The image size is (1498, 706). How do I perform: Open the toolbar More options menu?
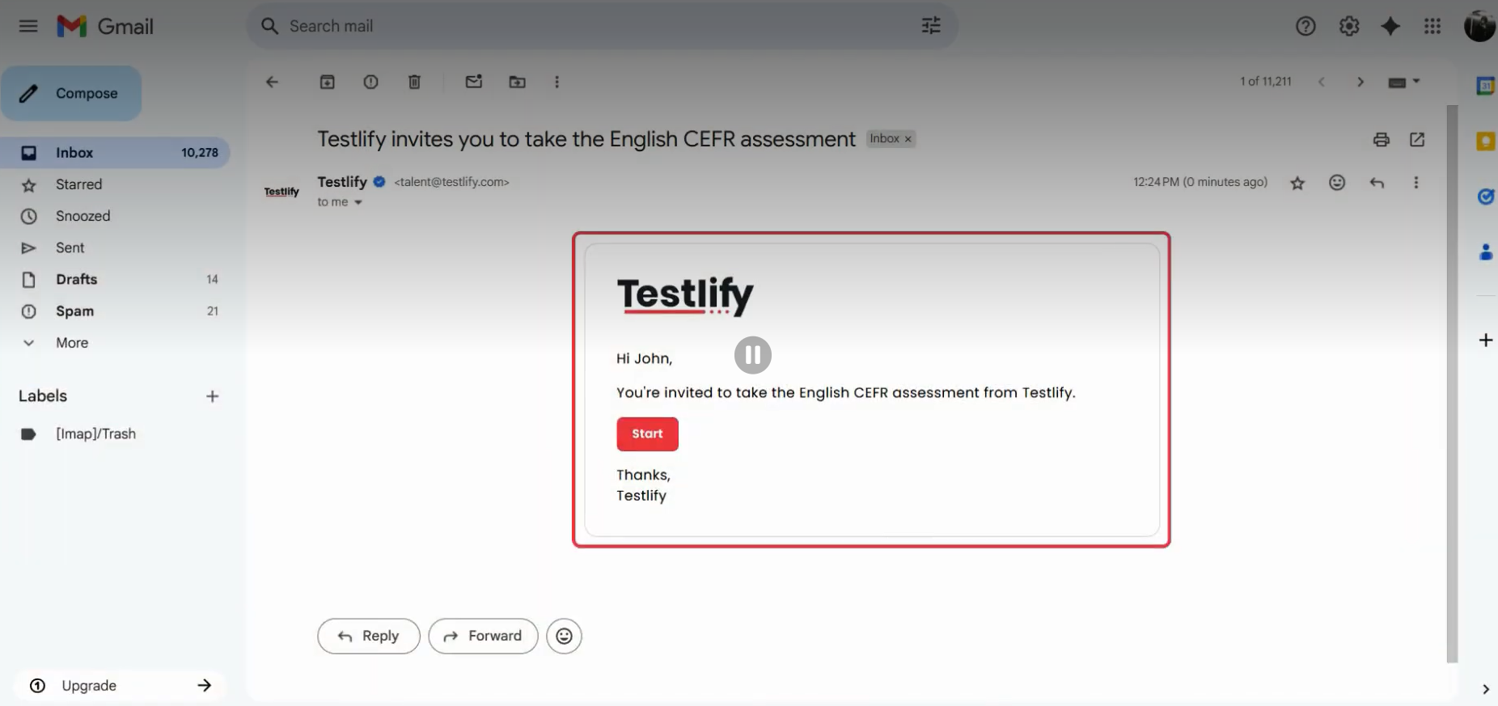(x=556, y=82)
